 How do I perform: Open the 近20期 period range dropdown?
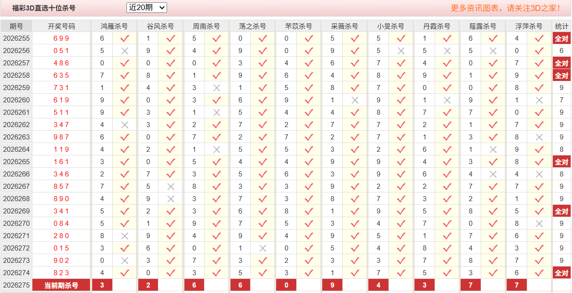[147, 8]
